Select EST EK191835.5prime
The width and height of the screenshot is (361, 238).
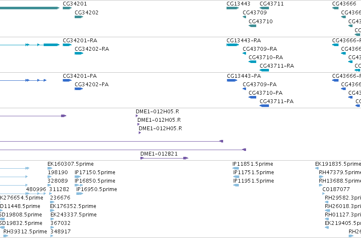click(338, 164)
